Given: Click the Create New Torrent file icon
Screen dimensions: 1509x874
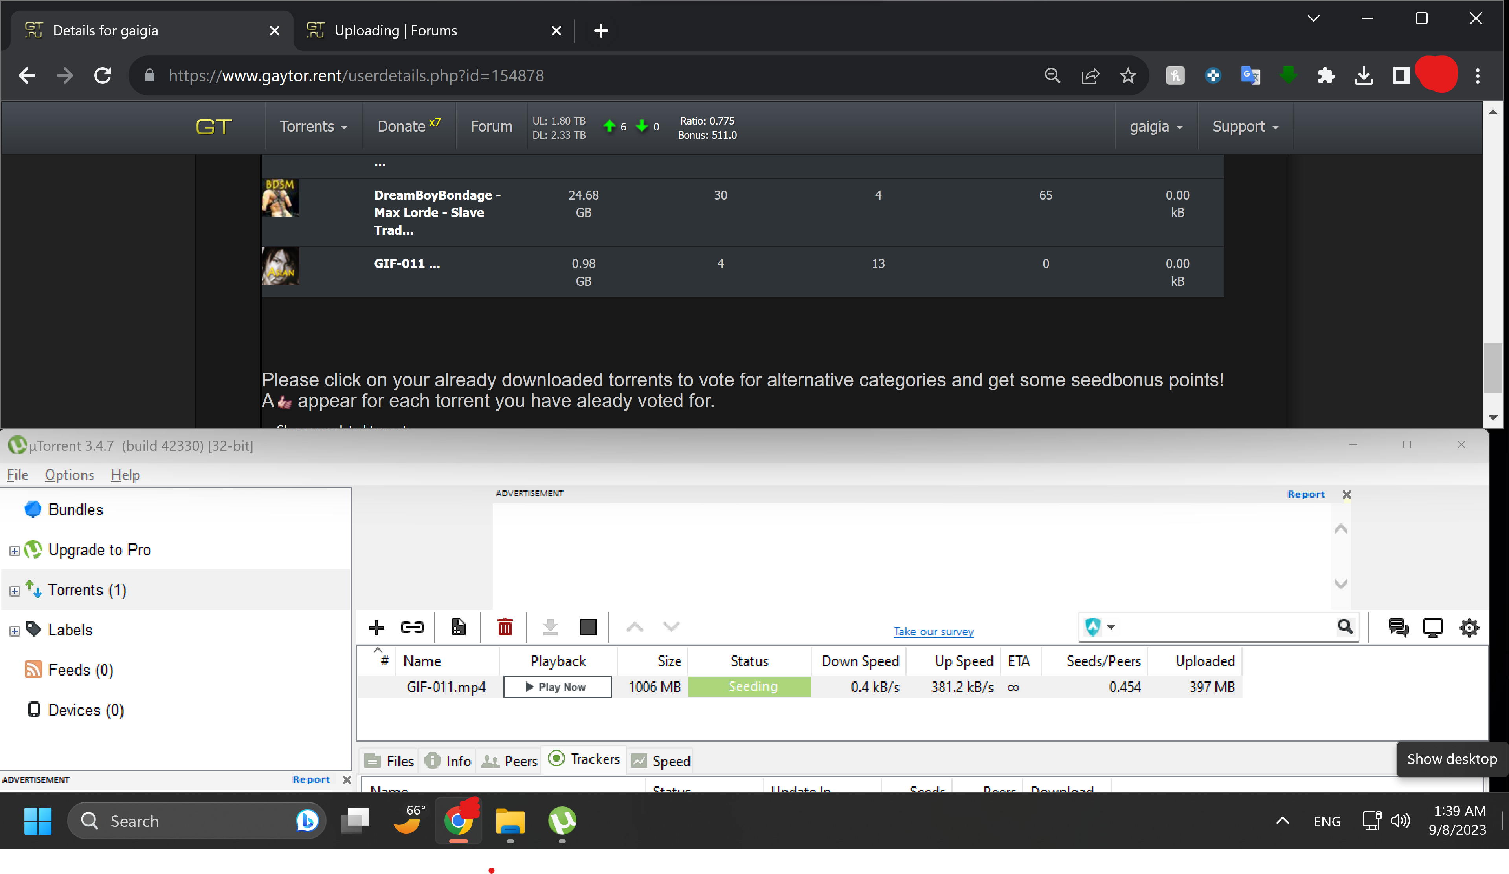Looking at the screenshot, I should coord(458,627).
